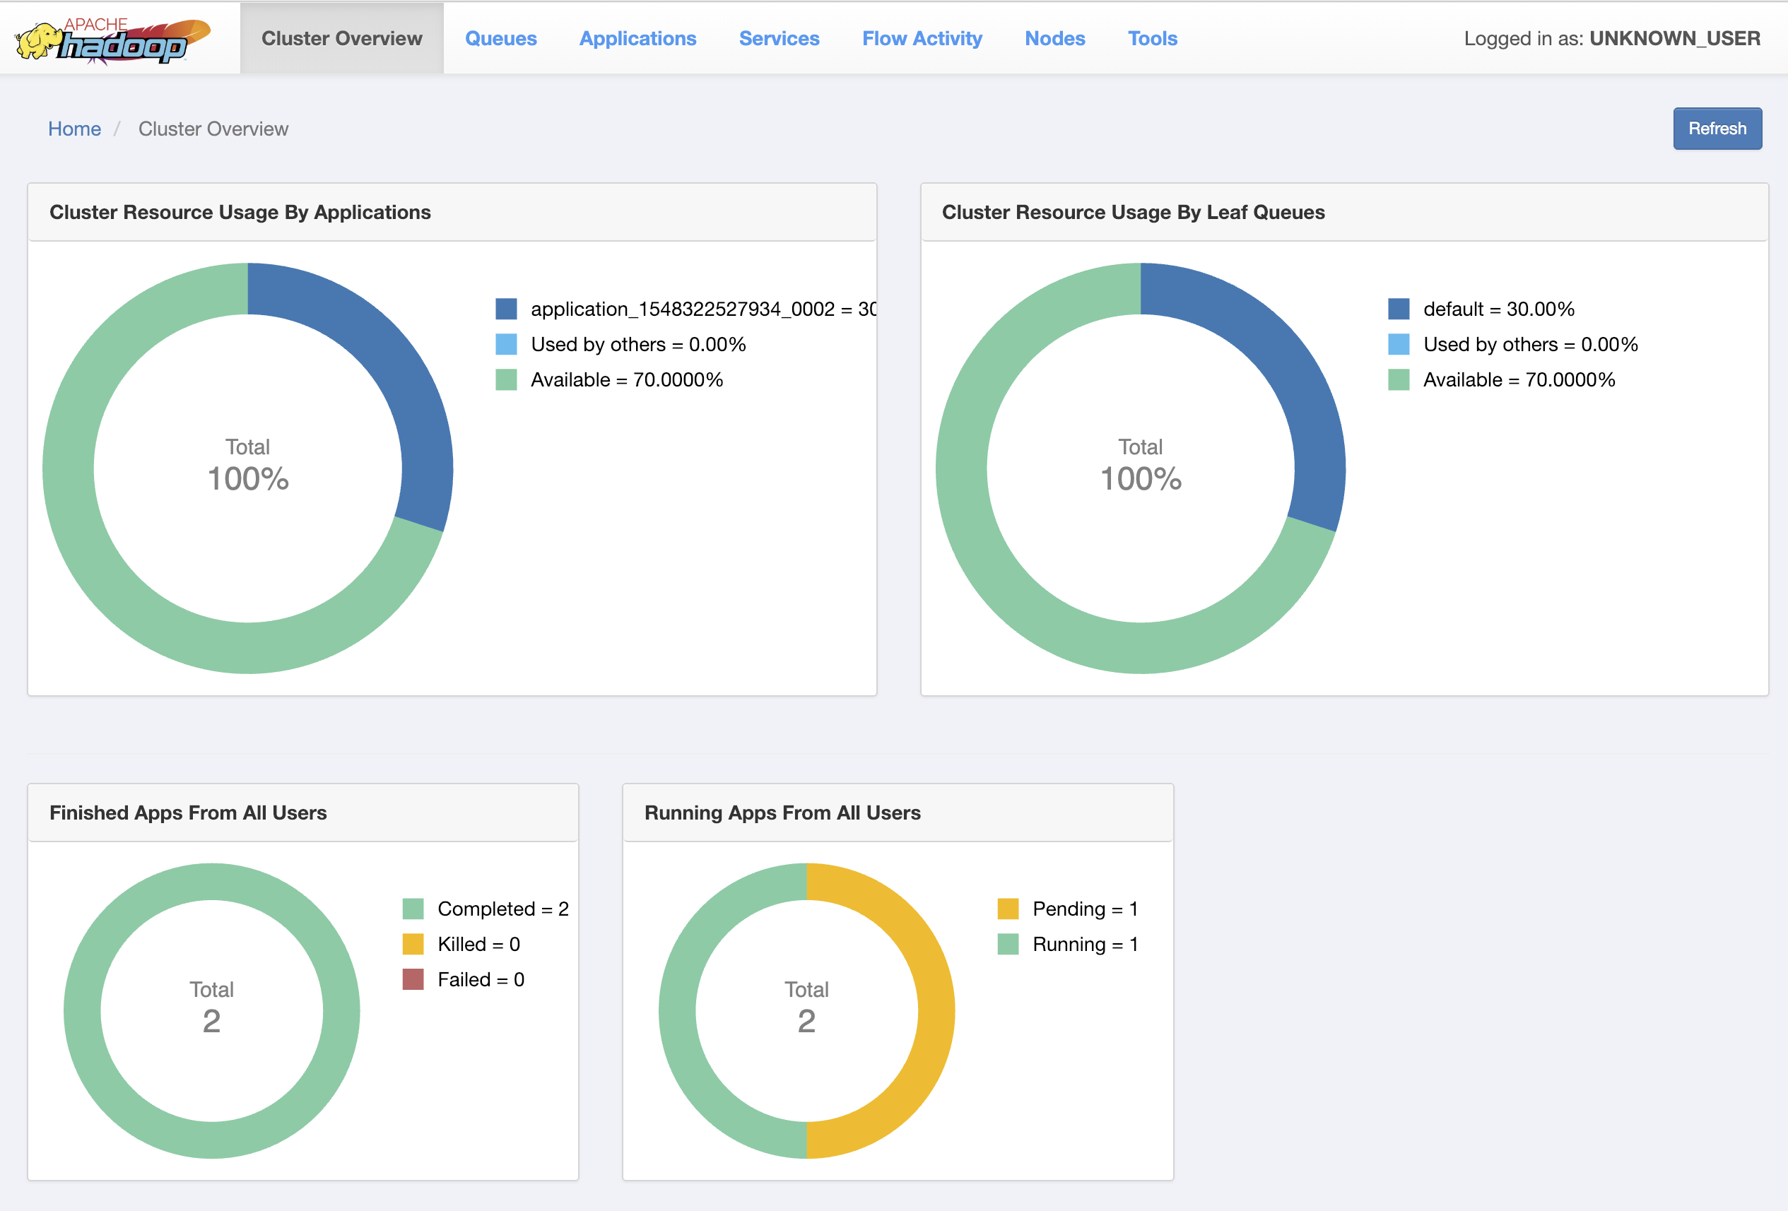The width and height of the screenshot is (1788, 1211).
Task: Switch to the Applications tab
Action: coord(637,38)
